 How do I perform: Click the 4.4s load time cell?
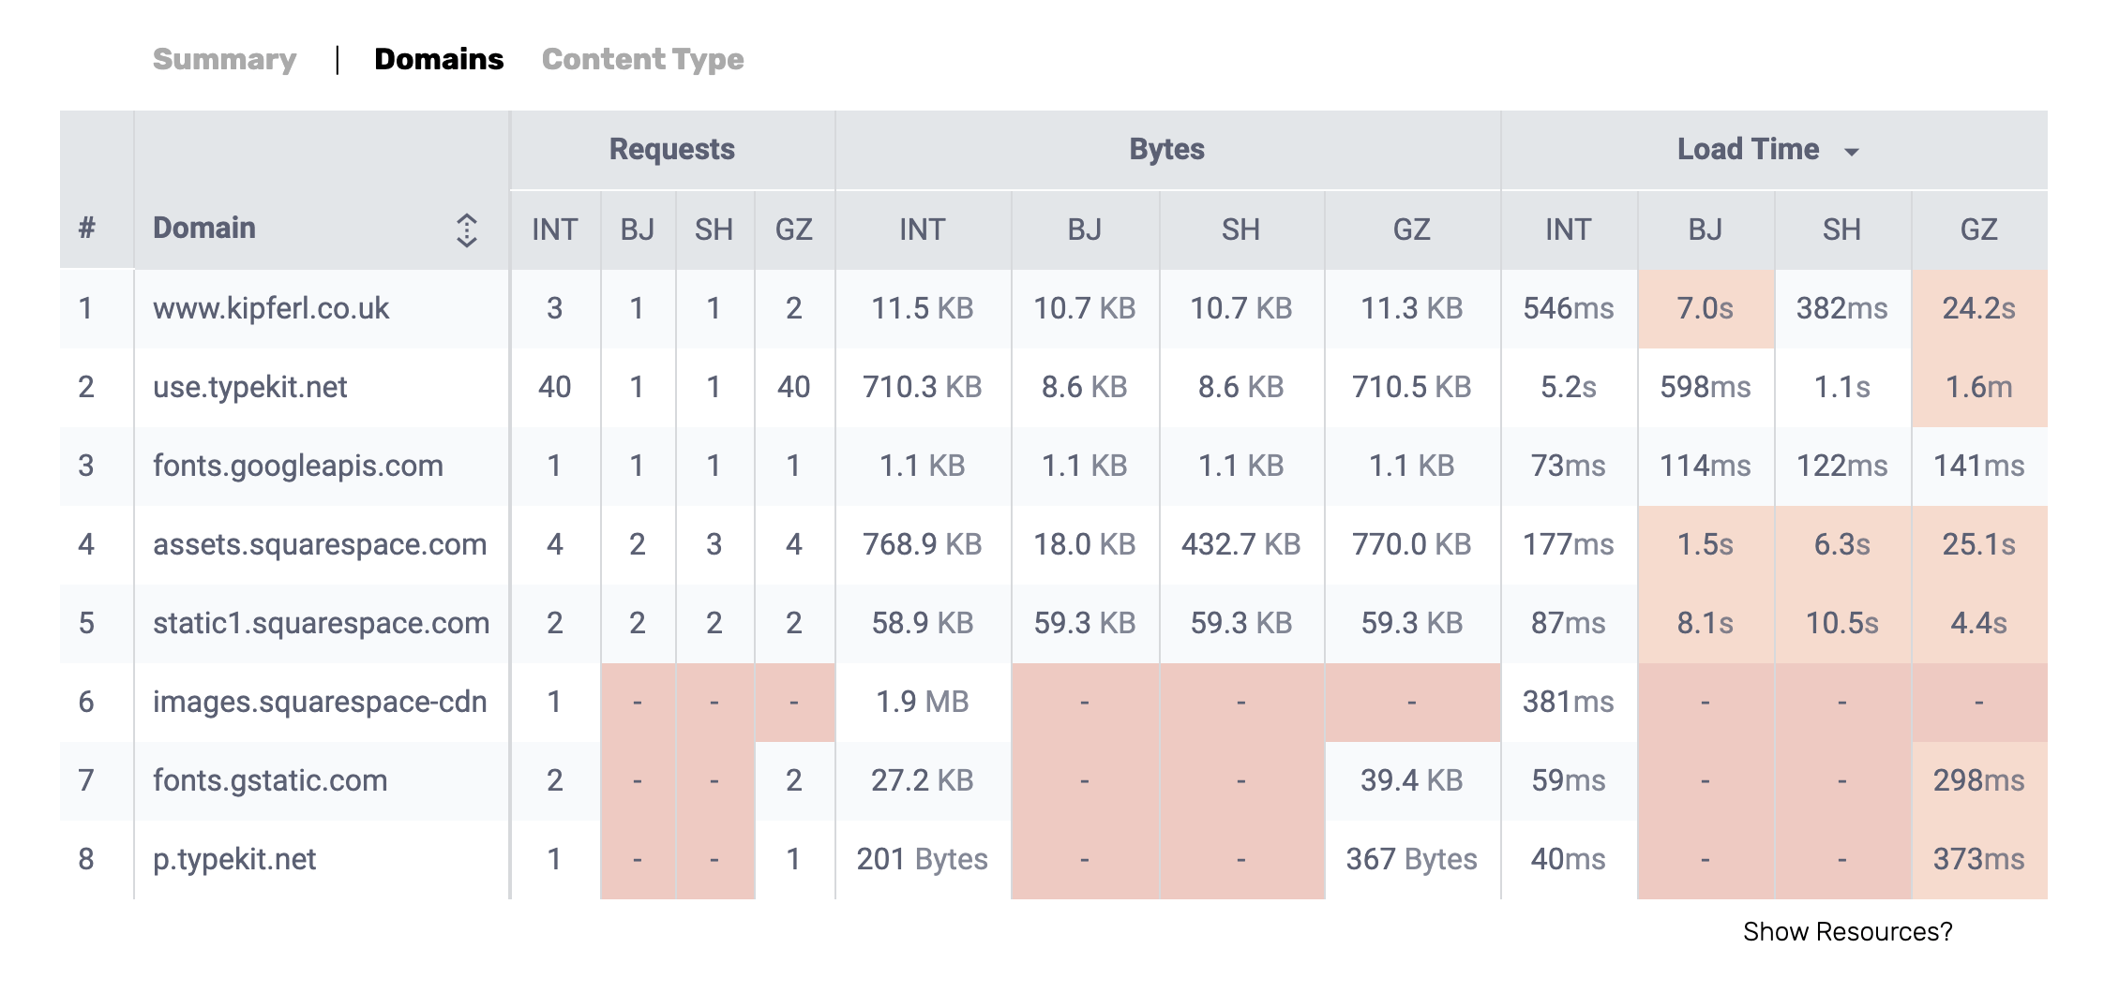[x=1979, y=623]
